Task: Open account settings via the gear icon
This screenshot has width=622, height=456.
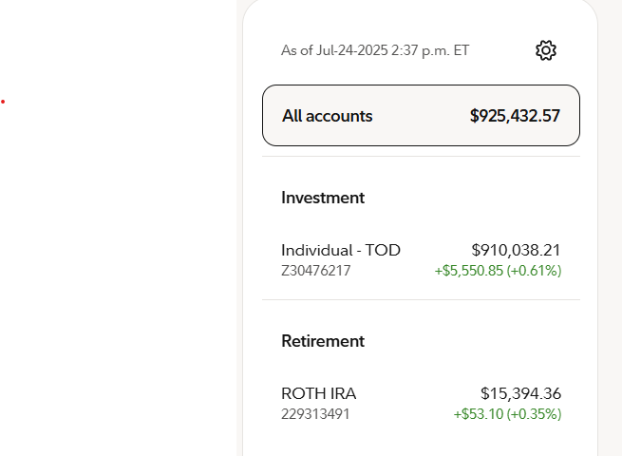Action: pyautogui.click(x=546, y=50)
